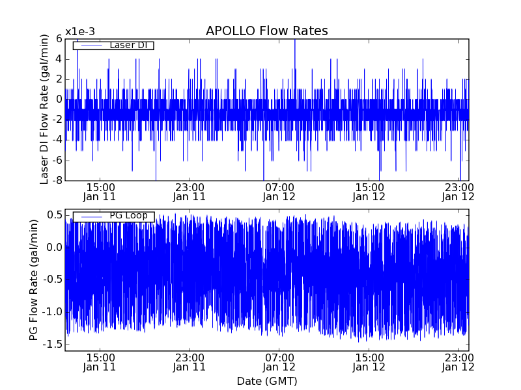Screen dimensions: 521x390
Task: Click the bottom chart's 15:00 Jan 11 tick label
Action: tap(100, 363)
